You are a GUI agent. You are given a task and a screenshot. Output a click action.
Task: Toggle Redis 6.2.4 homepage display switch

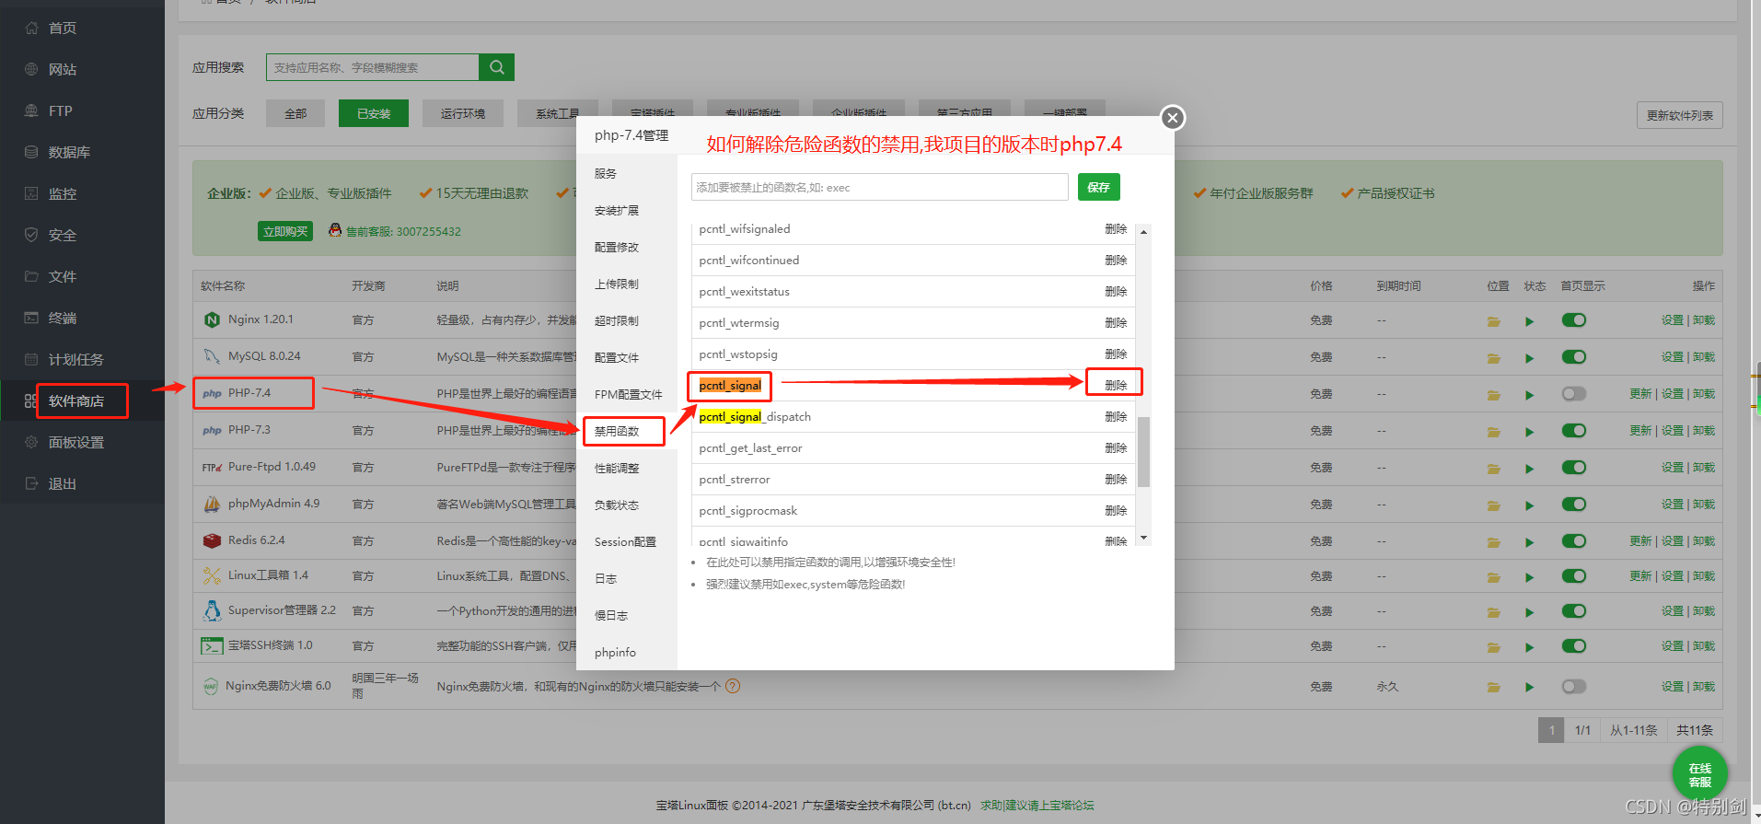[x=1574, y=541]
